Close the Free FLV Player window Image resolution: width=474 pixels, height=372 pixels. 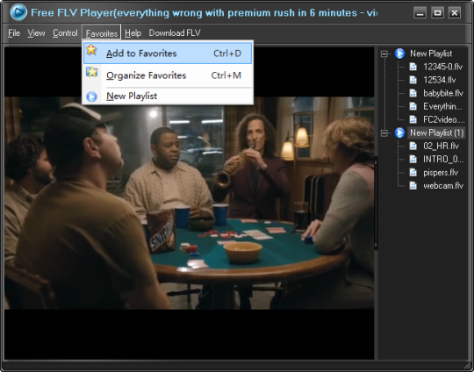pyautogui.click(x=455, y=12)
